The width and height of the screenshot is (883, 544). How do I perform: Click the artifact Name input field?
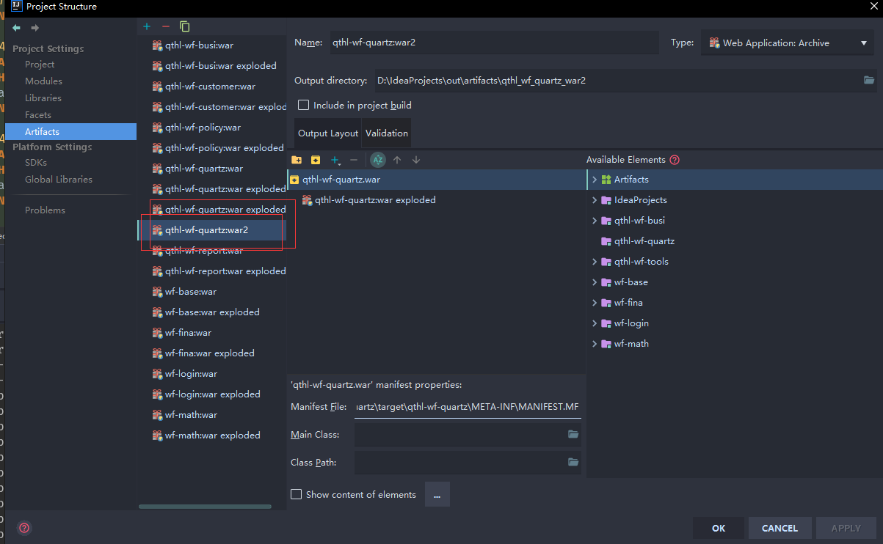[493, 43]
